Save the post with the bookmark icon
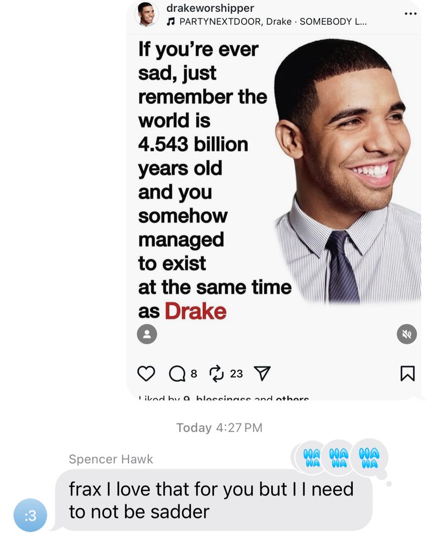This screenshot has height=536, width=439. 407,373
